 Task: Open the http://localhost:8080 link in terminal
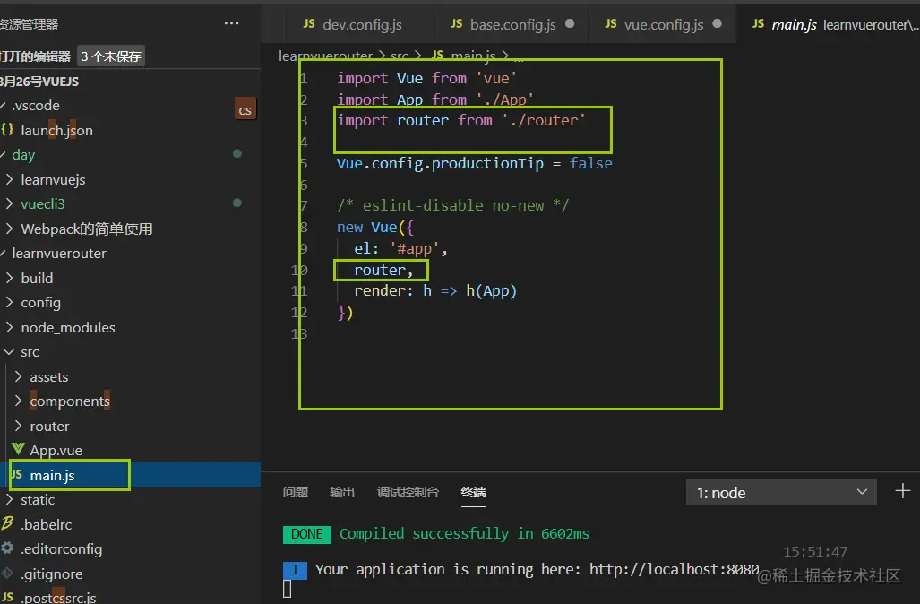[x=675, y=569]
